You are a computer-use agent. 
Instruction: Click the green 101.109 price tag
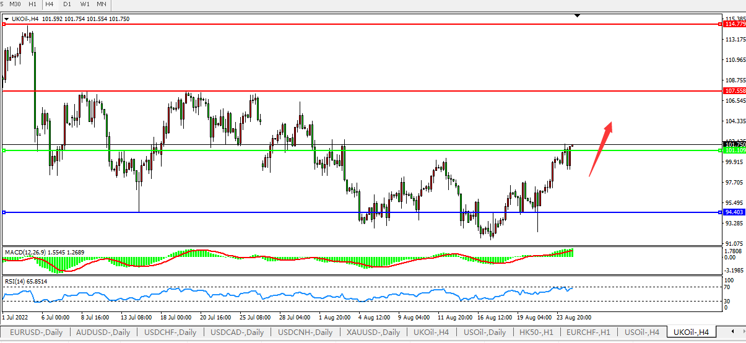click(x=734, y=150)
